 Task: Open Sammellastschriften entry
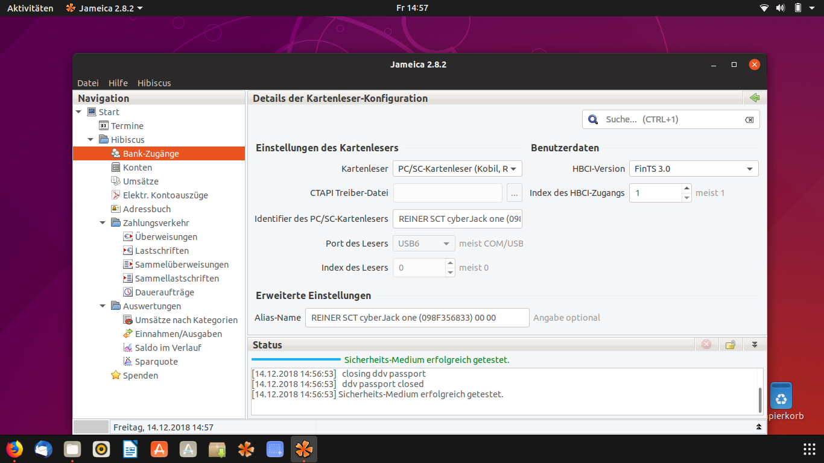click(x=171, y=279)
